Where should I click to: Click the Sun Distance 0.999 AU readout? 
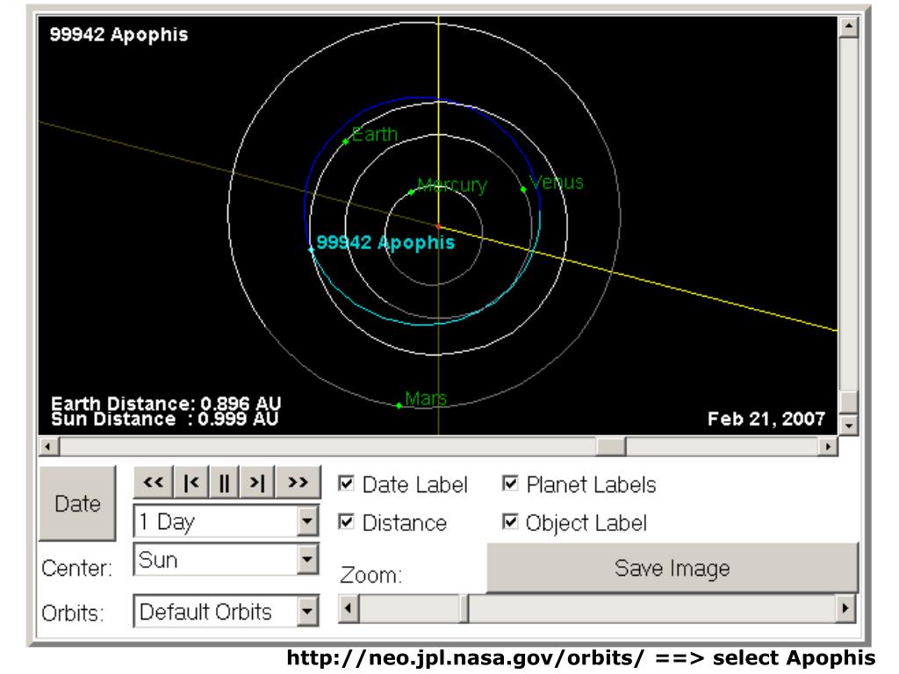(165, 419)
